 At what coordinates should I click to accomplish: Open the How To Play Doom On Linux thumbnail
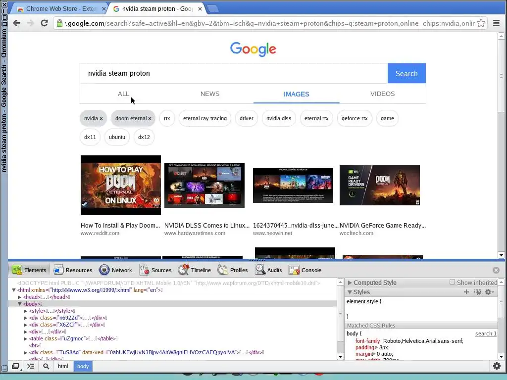coord(121,185)
